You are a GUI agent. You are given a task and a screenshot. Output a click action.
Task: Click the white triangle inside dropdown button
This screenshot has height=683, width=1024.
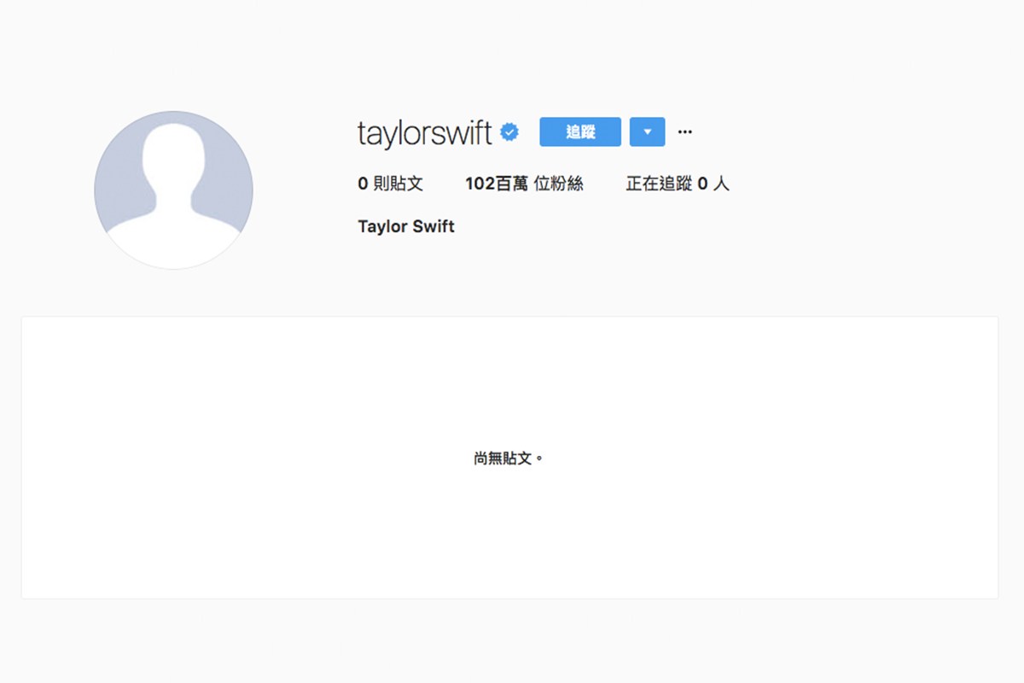647,132
